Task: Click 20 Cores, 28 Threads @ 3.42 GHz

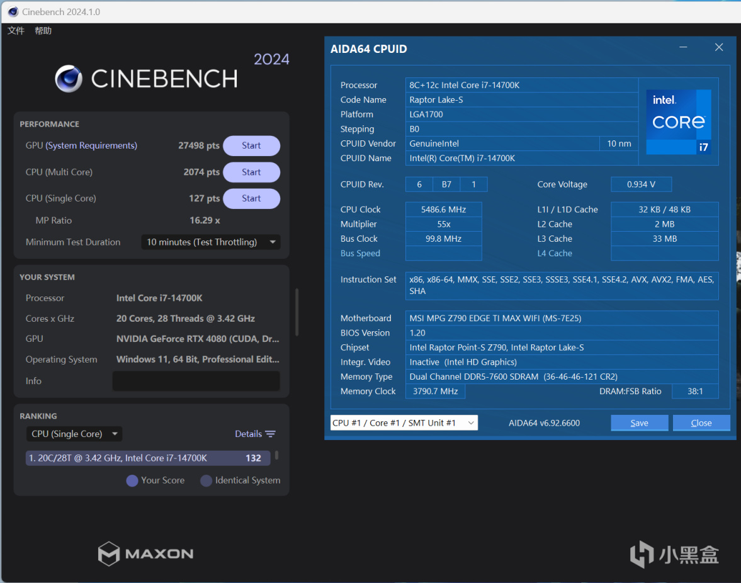Action: pyautogui.click(x=186, y=319)
